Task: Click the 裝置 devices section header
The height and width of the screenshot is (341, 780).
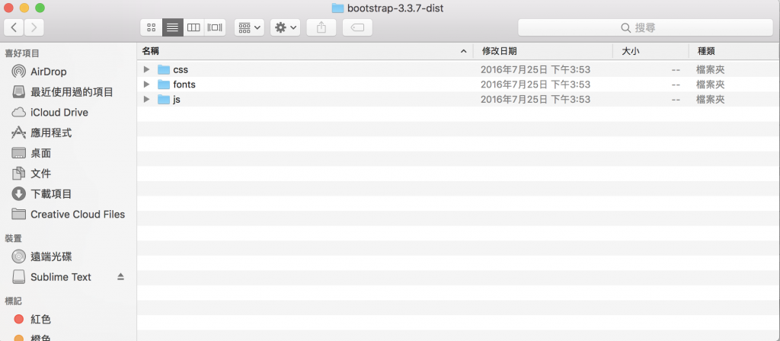Action: [14, 238]
